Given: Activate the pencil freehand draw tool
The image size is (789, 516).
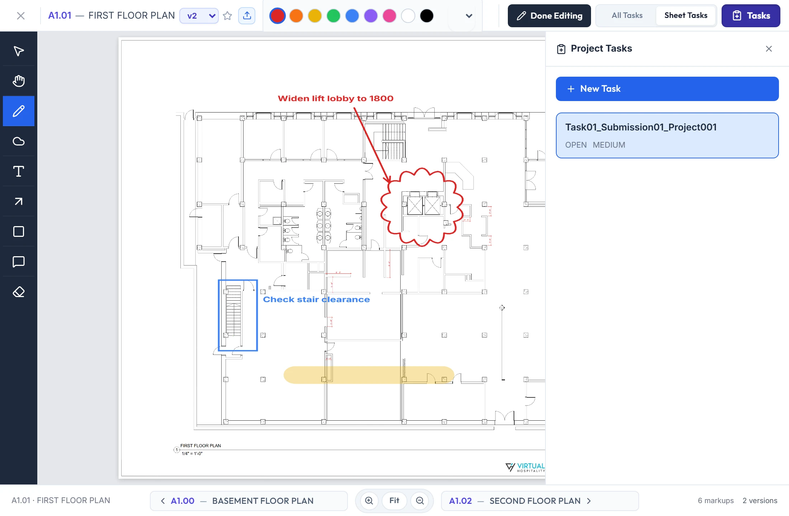Looking at the screenshot, I should click(19, 111).
